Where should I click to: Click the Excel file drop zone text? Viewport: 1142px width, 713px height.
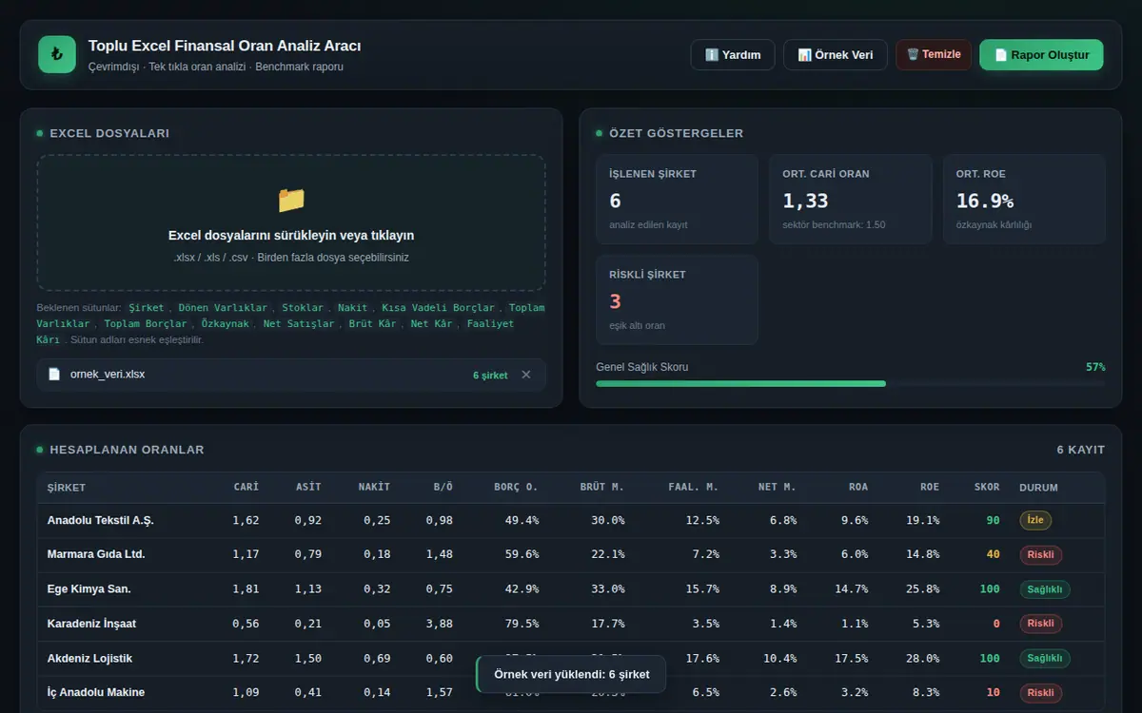(291, 236)
